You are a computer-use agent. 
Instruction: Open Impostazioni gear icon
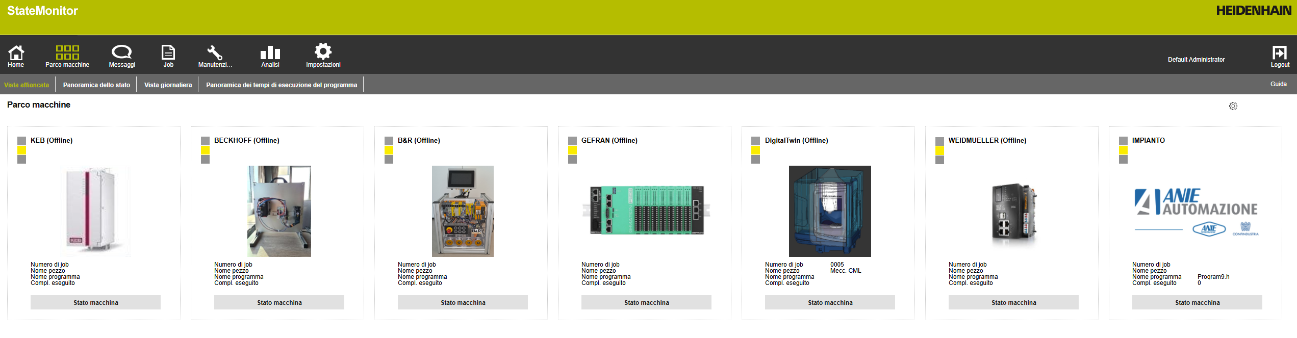tap(323, 51)
